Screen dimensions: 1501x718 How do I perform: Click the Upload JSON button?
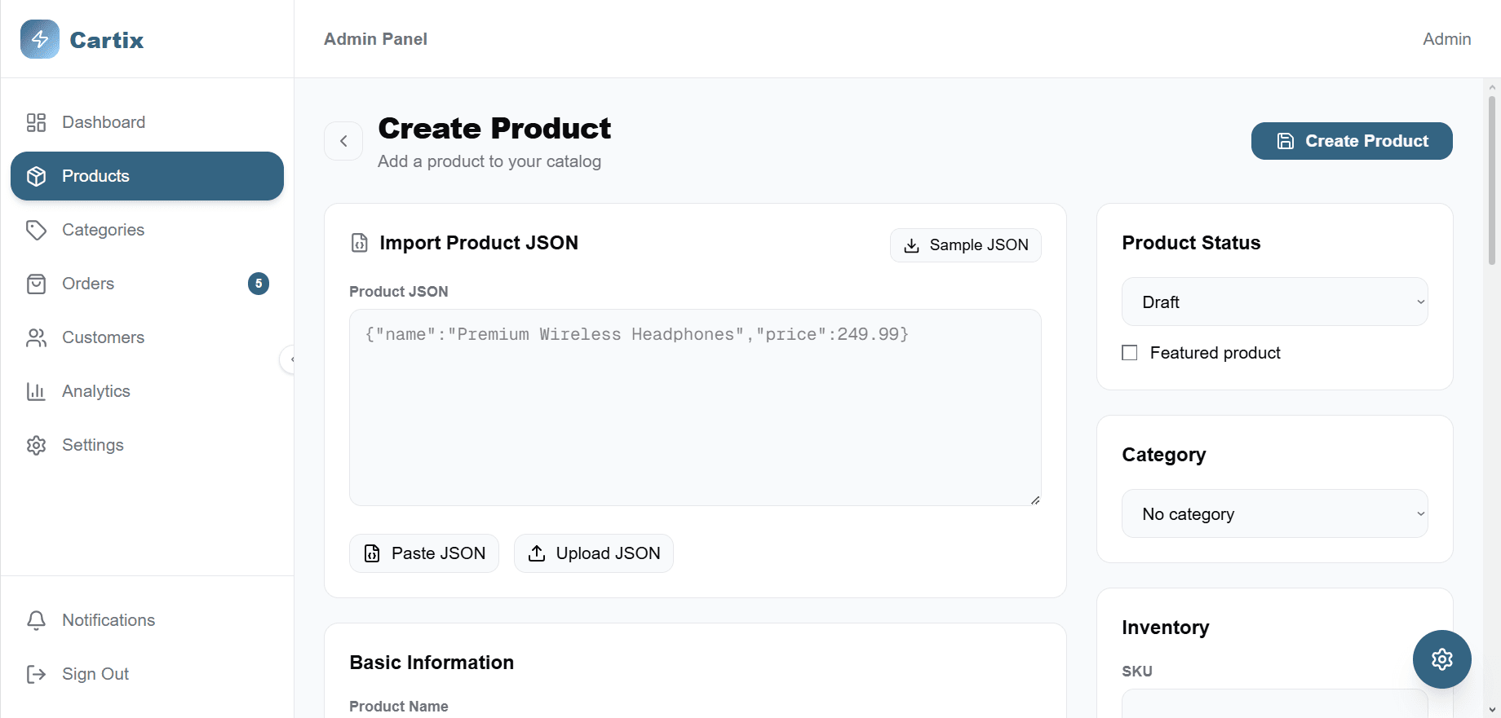coord(594,553)
